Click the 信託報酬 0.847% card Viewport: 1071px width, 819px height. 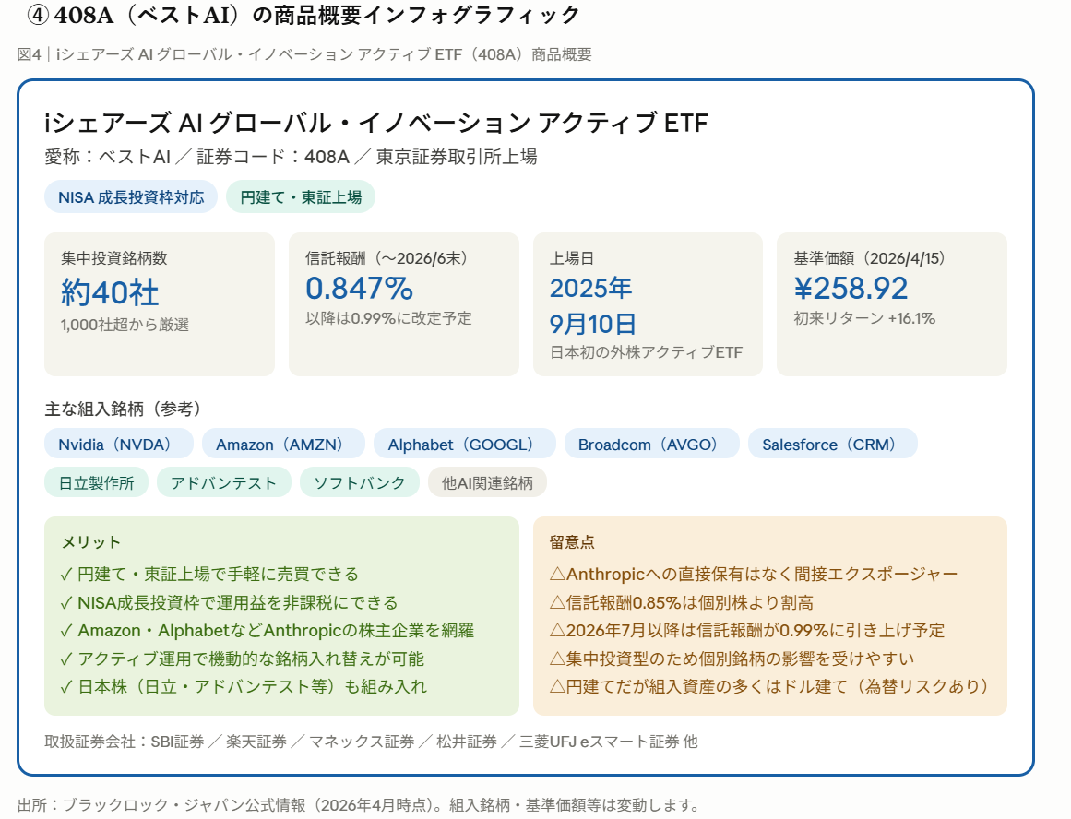coord(404,303)
